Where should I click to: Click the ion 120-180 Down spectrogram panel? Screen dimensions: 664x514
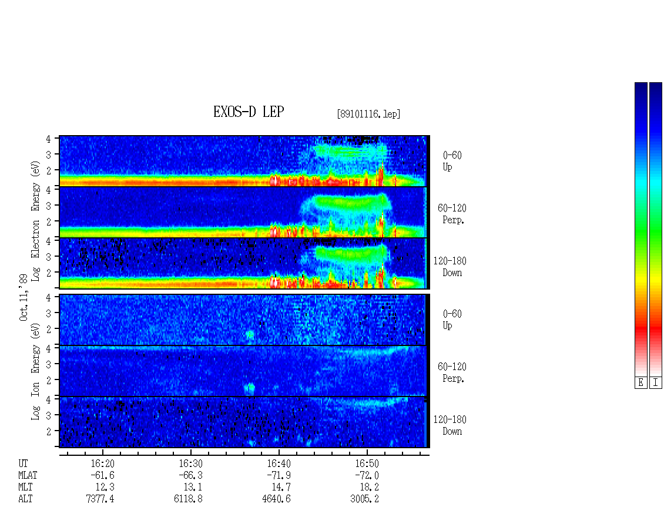[243, 422]
